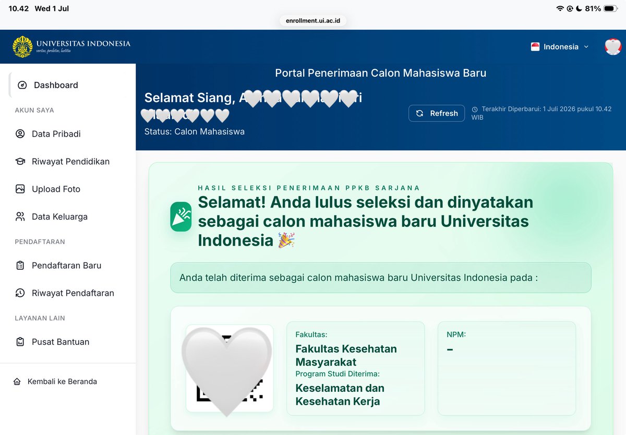Viewport: 626px width, 435px height.
Task: Click the Data Keluarga people icon
Action: tap(20, 216)
